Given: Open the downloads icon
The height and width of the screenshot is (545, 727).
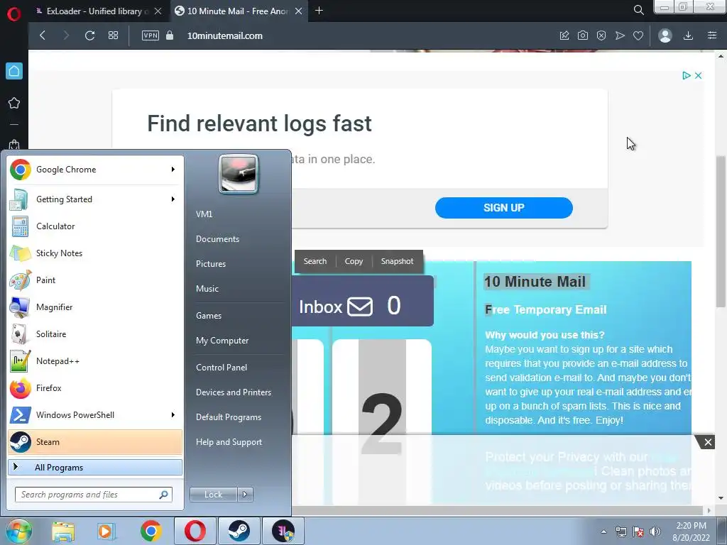Looking at the screenshot, I should coord(689,35).
